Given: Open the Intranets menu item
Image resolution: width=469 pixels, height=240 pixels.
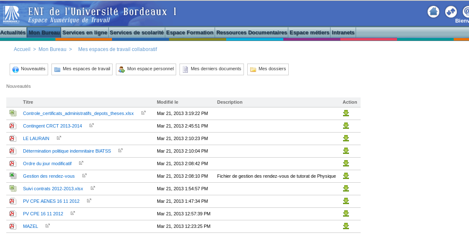Looking at the screenshot, I should coord(343,33).
